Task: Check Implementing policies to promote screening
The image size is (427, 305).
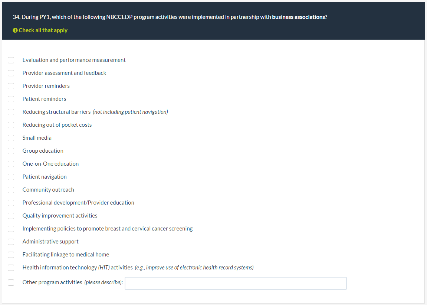Action: (11, 229)
